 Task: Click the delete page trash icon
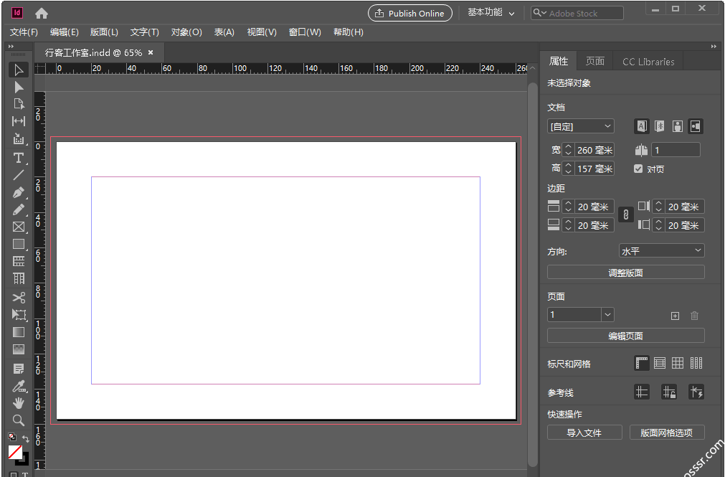(694, 316)
